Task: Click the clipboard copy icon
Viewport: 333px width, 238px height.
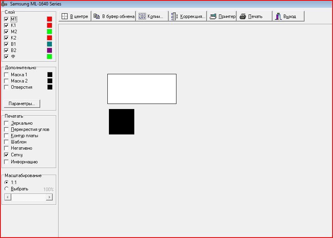Action: point(97,16)
